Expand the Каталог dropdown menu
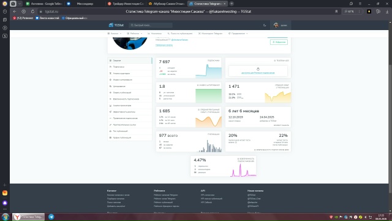392x221 pixels. pos(115,33)
